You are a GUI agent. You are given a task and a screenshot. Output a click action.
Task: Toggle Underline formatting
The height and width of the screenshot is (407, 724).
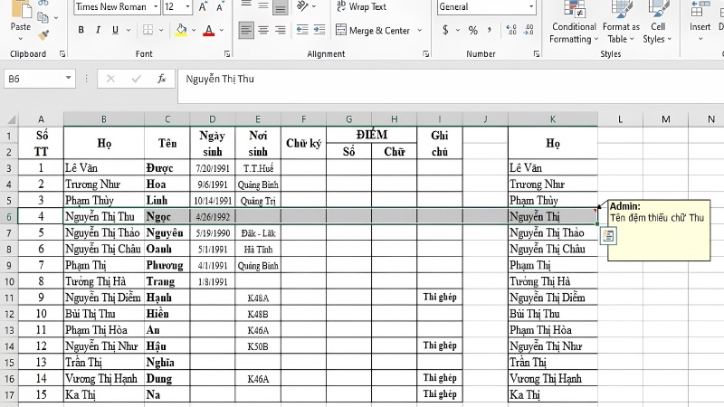115,30
